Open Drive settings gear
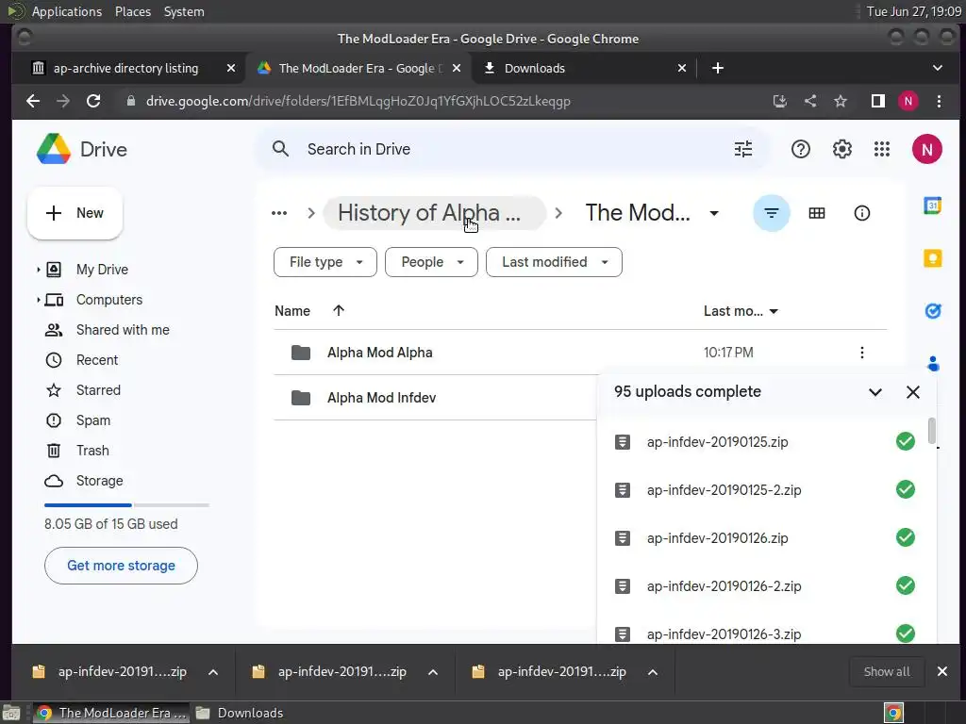This screenshot has width=966, height=724. tap(841, 149)
